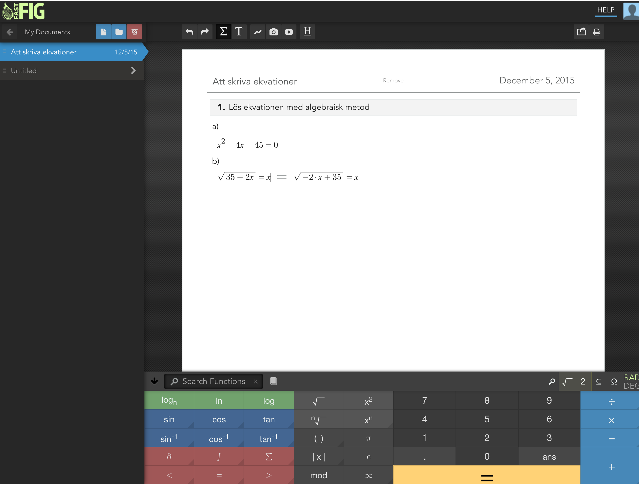Viewport: 639px width, 484px height.
Task: Click the Remove link in header
Action: click(393, 81)
